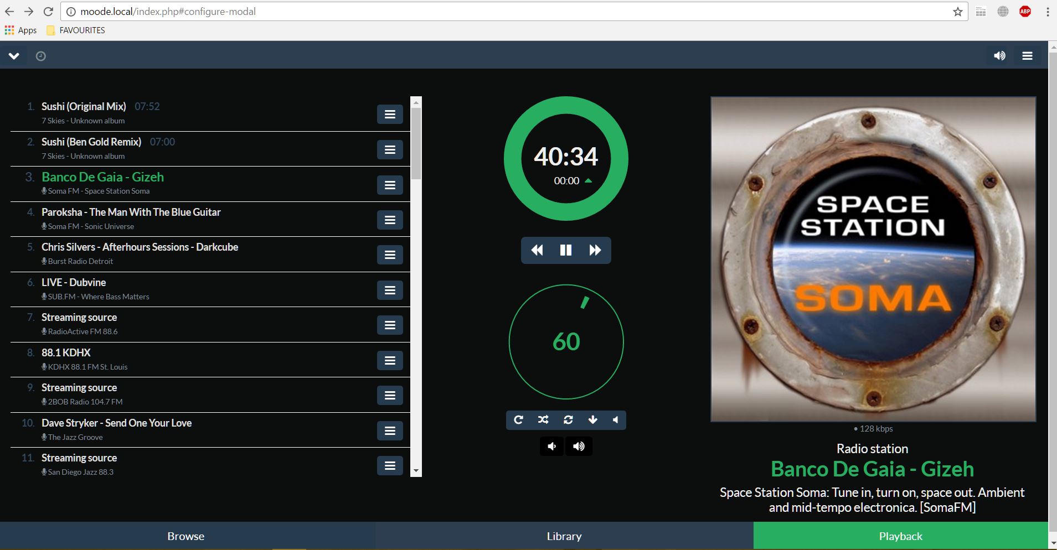Open menu for Paroksha playlist item

click(x=390, y=220)
